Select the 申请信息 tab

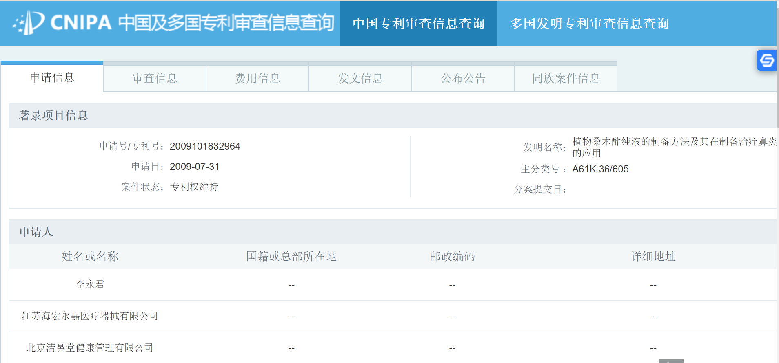tap(52, 77)
